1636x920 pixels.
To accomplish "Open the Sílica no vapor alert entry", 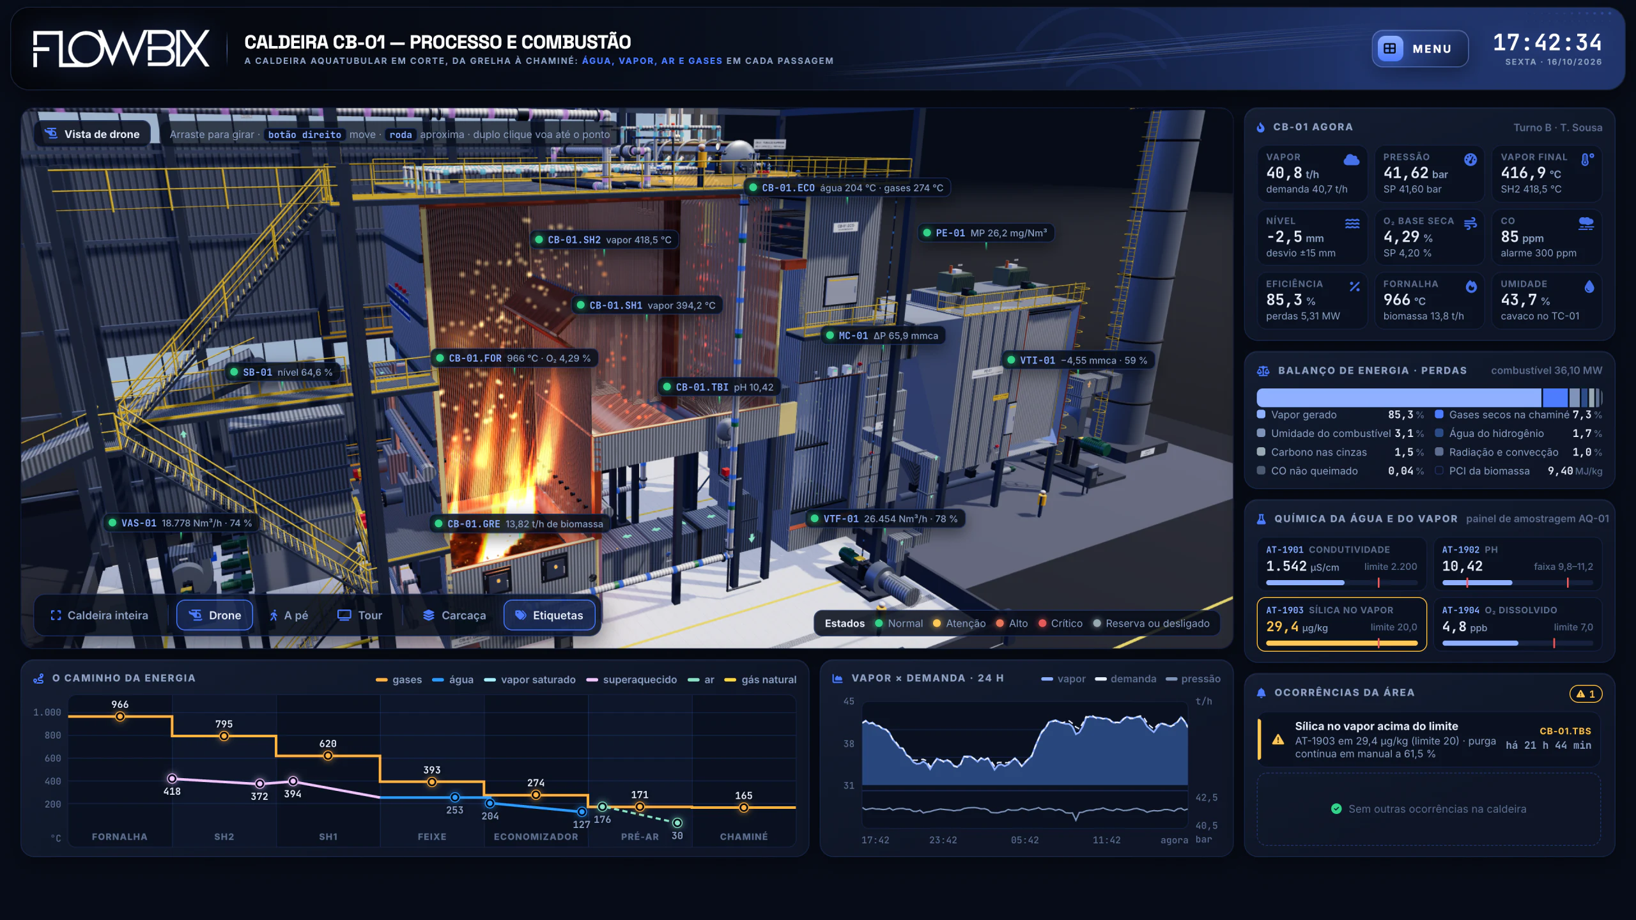I will point(1429,740).
